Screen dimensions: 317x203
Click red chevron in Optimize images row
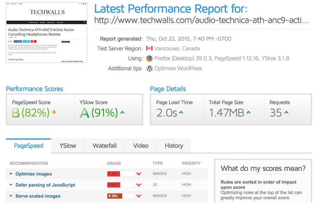pyautogui.click(x=139, y=174)
